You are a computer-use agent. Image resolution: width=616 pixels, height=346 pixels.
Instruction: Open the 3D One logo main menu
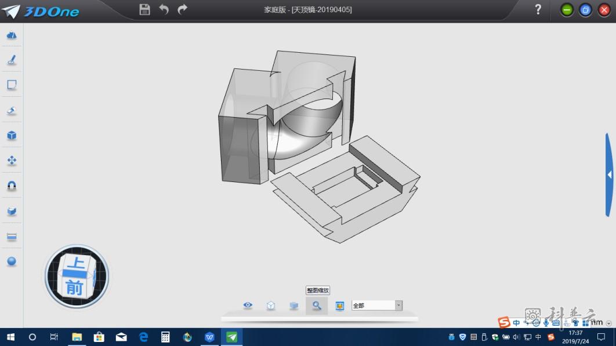pyautogui.click(x=41, y=11)
